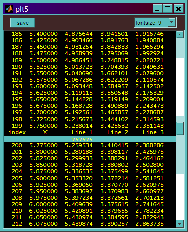
Task: Click the vertical scrollbar thumb
Action: coord(180,128)
